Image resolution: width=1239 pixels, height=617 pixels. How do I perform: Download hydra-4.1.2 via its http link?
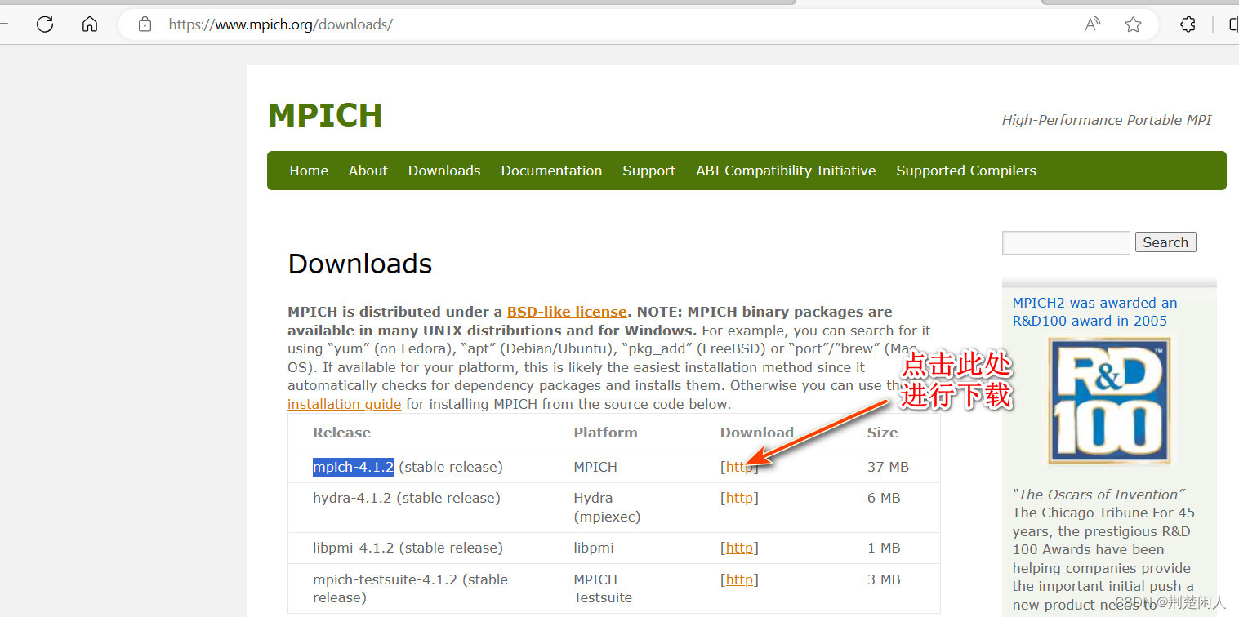pos(739,498)
